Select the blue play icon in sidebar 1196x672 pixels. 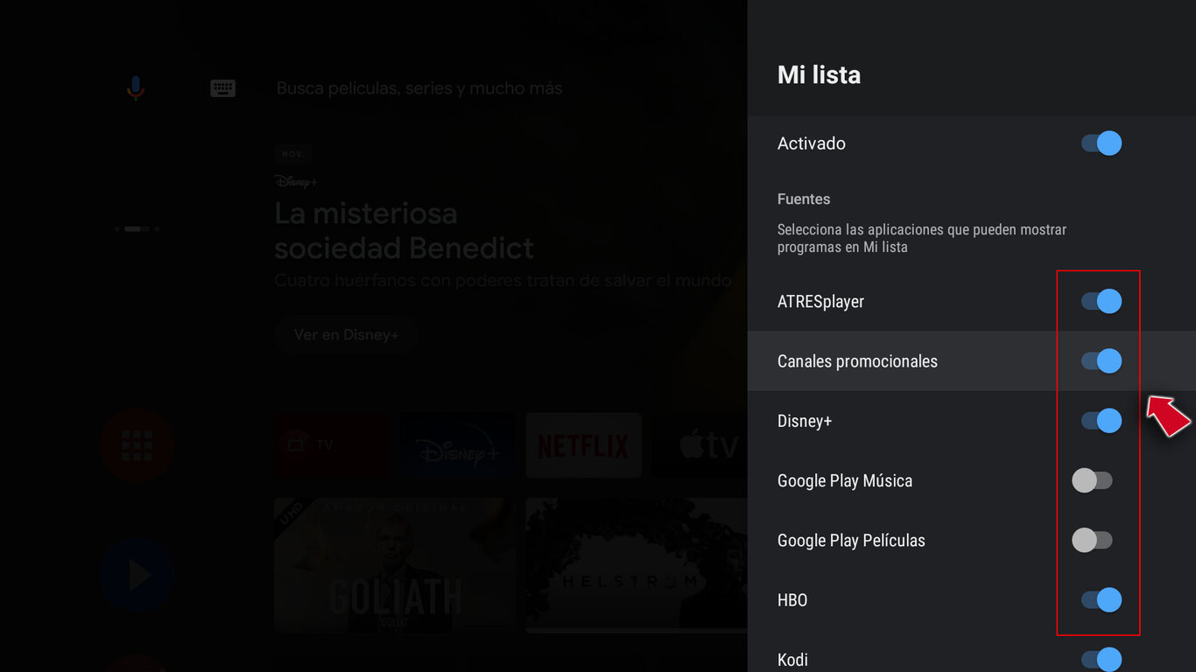tap(137, 575)
